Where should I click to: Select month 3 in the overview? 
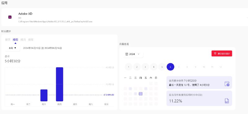pyautogui.click(x=145, y=67)
